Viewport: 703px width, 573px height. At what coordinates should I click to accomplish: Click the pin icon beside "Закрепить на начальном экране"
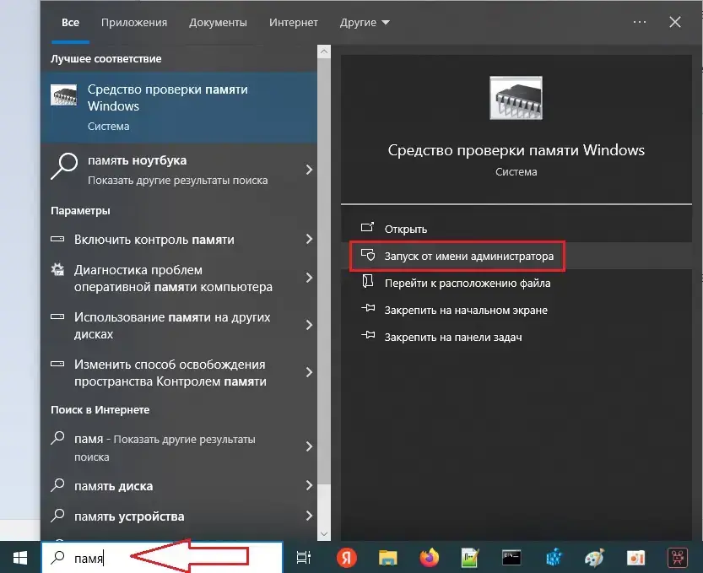368,308
